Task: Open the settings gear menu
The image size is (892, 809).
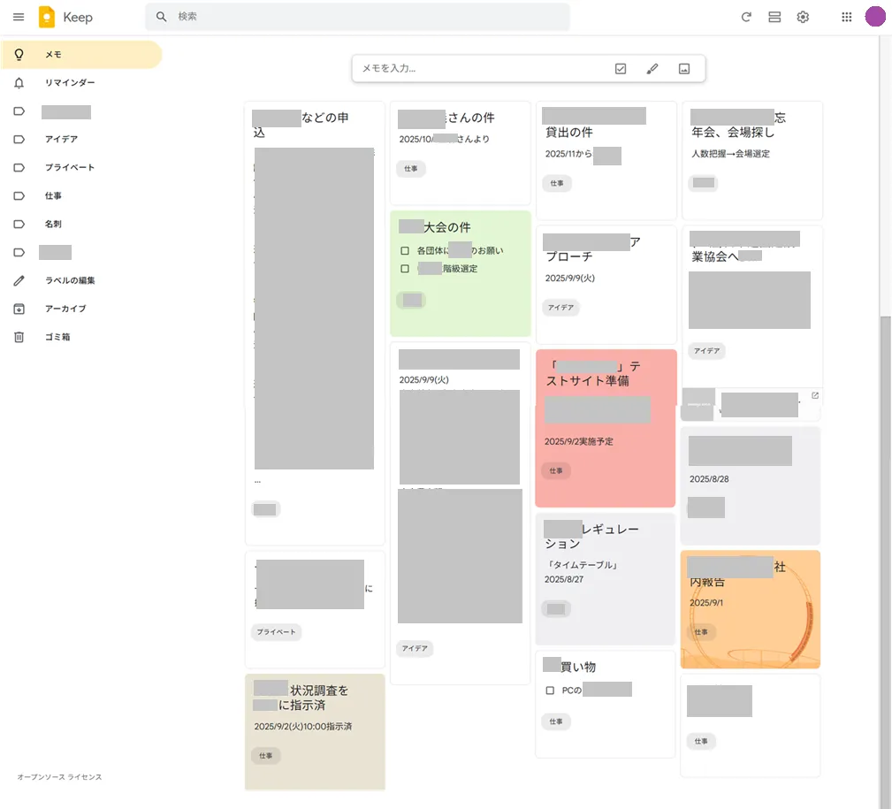Action: click(x=803, y=17)
